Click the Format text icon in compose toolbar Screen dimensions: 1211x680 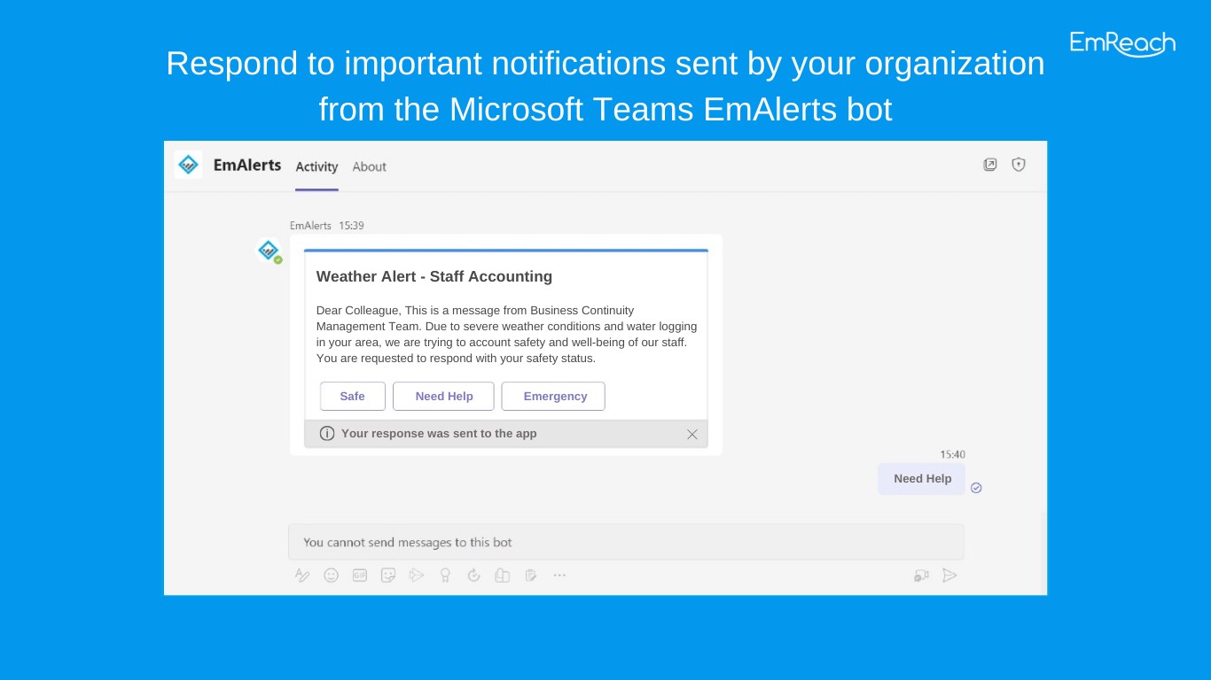point(302,576)
